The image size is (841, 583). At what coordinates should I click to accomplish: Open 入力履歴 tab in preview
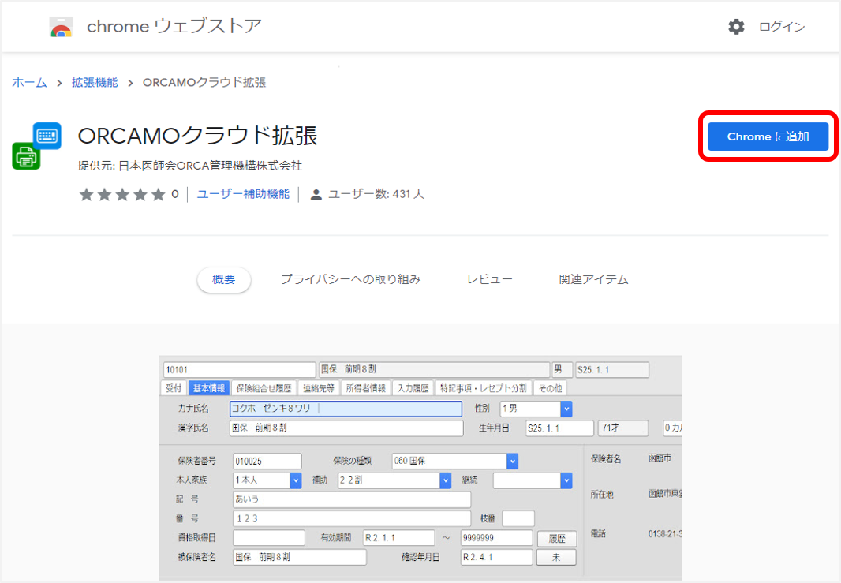click(x=413, y=388)
